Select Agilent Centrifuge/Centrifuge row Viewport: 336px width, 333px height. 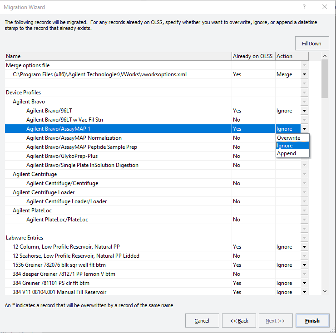pyautogui.click(x=157, y=183)
